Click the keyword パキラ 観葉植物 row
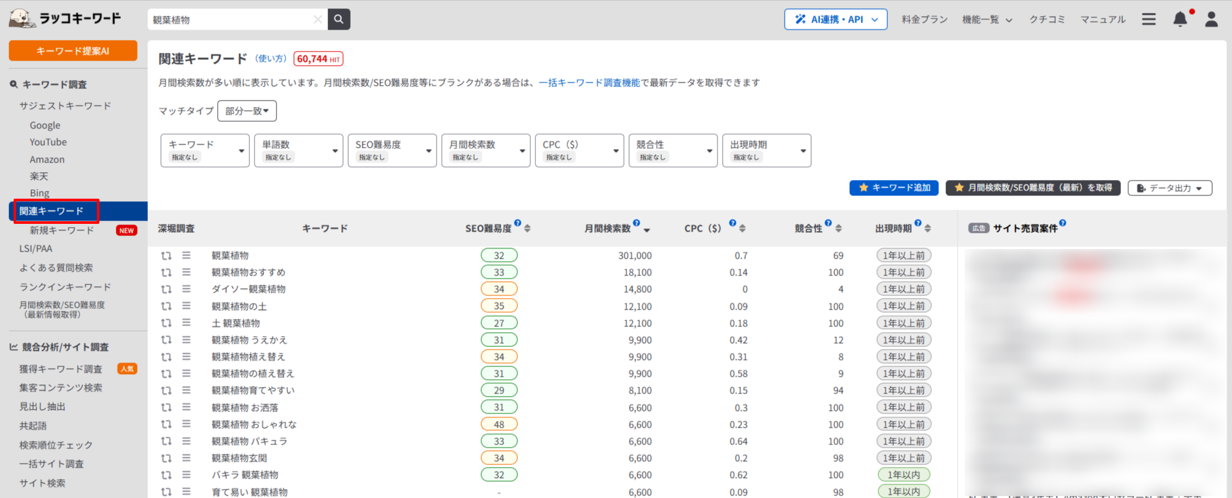 [245, 475]
